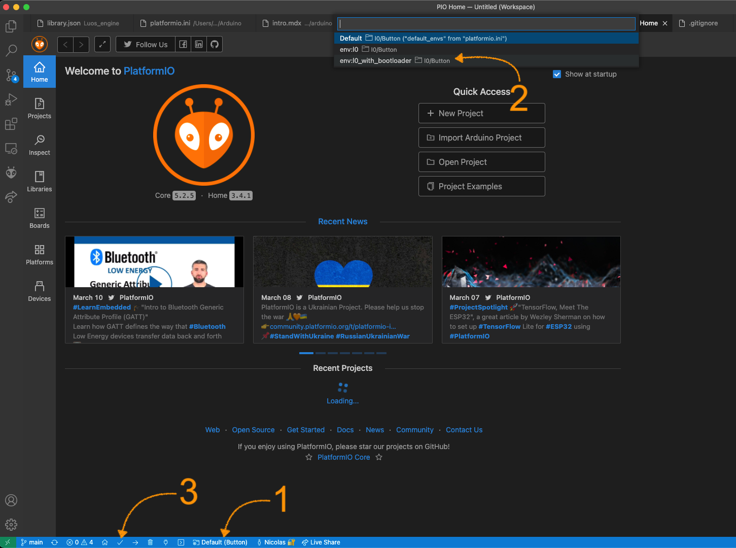Select the first news carousel page indicator

[x=306, y=353]
